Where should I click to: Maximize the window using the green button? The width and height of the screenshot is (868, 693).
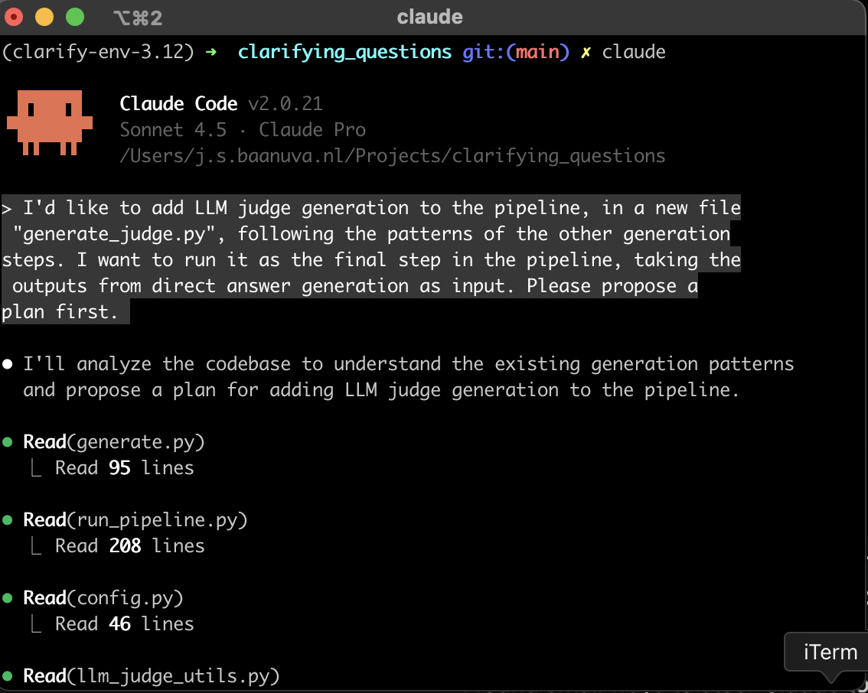click(x=74, y=16)
